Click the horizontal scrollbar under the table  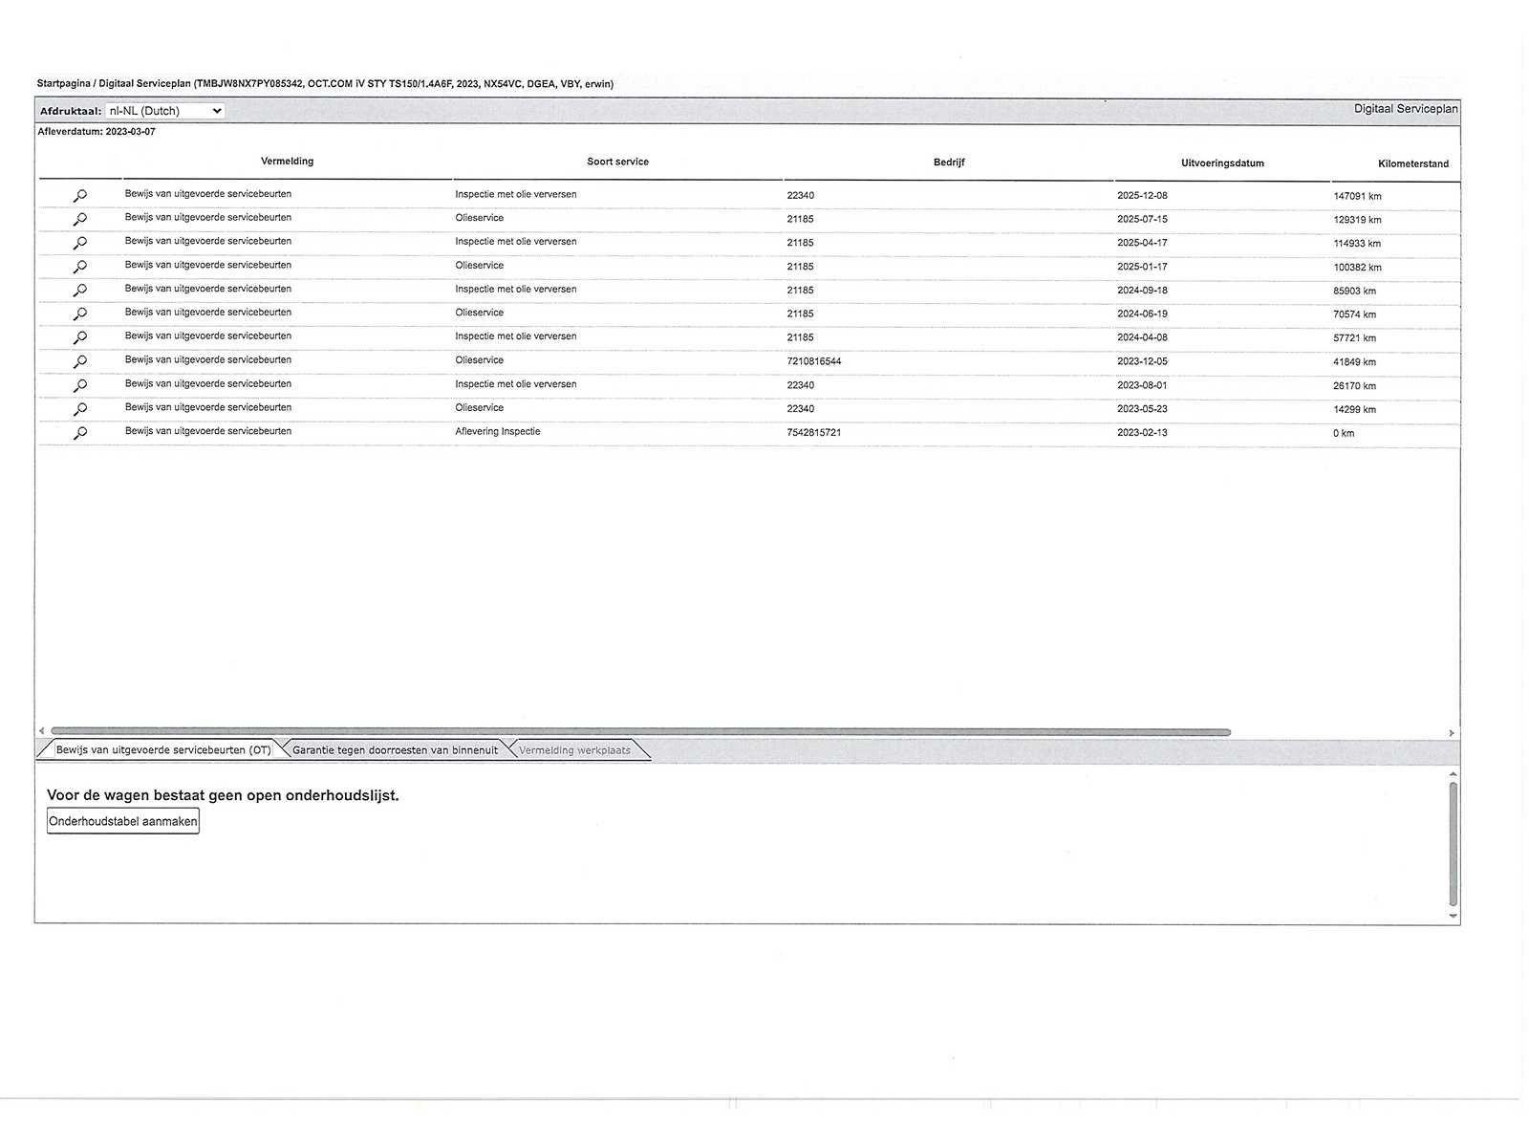640,732
